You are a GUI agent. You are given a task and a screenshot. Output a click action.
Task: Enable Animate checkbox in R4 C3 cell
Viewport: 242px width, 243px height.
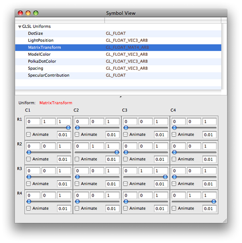[125, 208]
